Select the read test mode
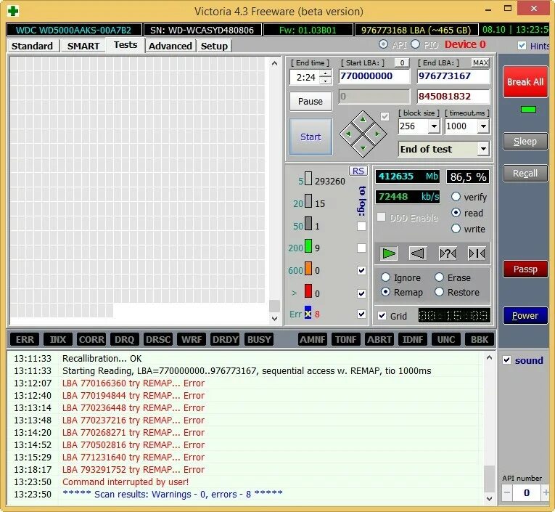This screenshot has height=512, width=555. (456, 213)
